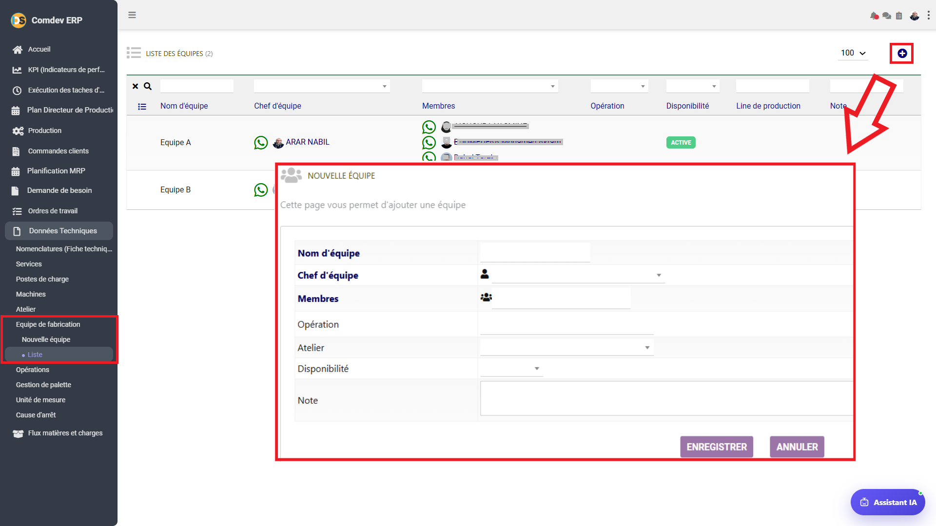Image resolution: width=936 pixels, height=526 pixels.
Task: Open the vertical three-dots menu
Action: coord(929,16)
